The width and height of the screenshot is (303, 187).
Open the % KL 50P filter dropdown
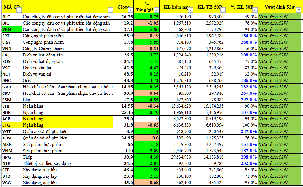pyautogui.click(x=255, y=10)
